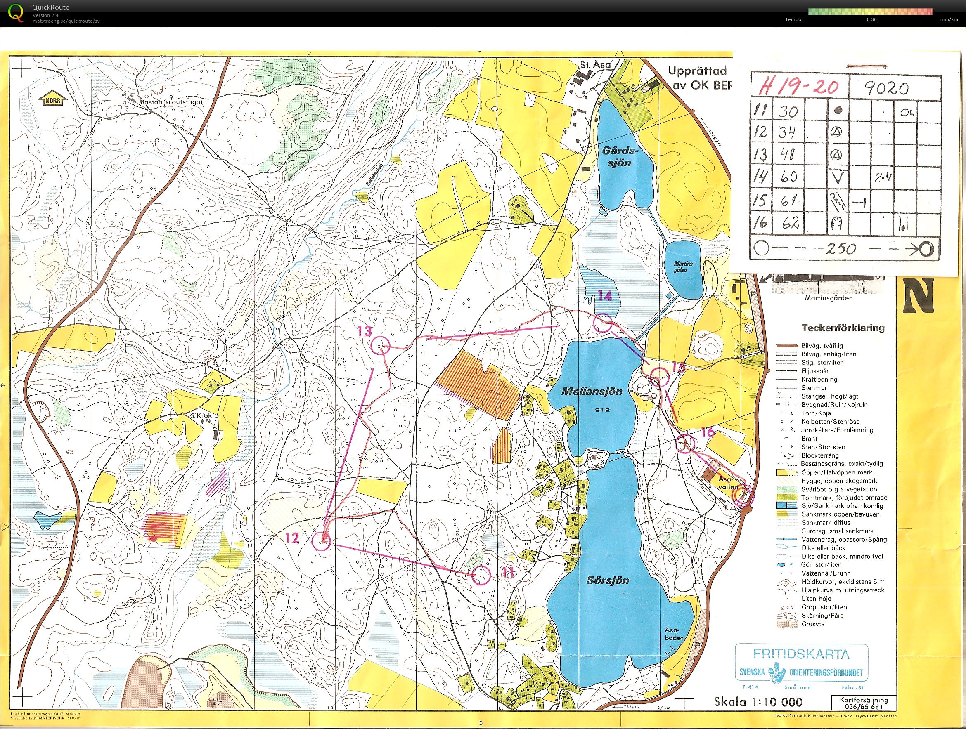The width and height of the screenshot is (966, 729).
Task: Click the knoll symbol in row 12
Action: 837,131
